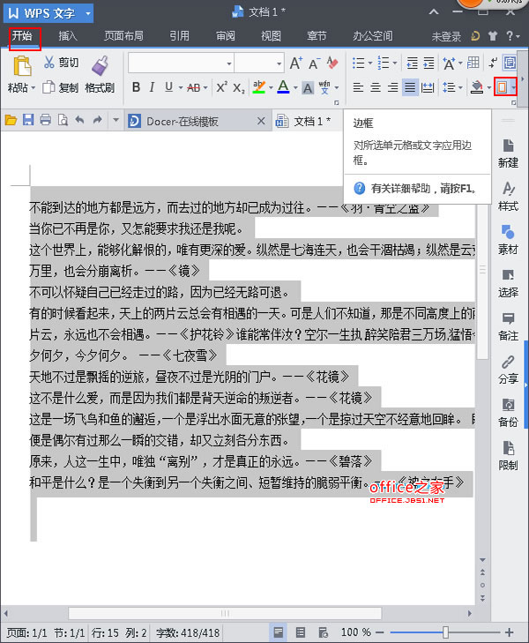Expand the font name dropdown
Viewport: 529px width, 643px height.
pos(227,63)
